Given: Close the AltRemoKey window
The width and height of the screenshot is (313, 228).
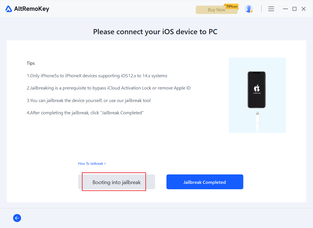Looking at the screenshot, I should (304, 9).
